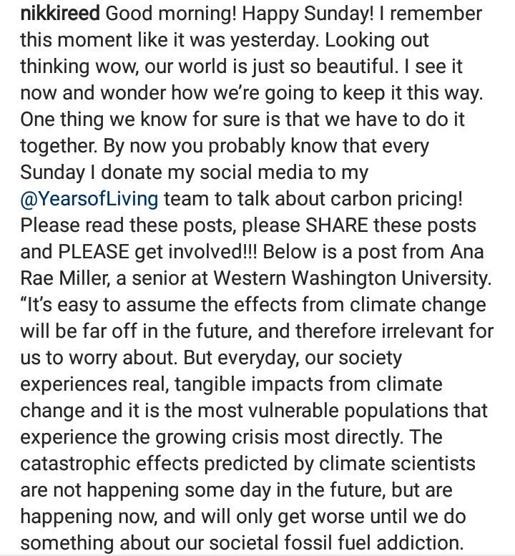Screen dimensions: 515x556
Task: Click the capitalized word PLEASE
Action: tap(93, 251)
